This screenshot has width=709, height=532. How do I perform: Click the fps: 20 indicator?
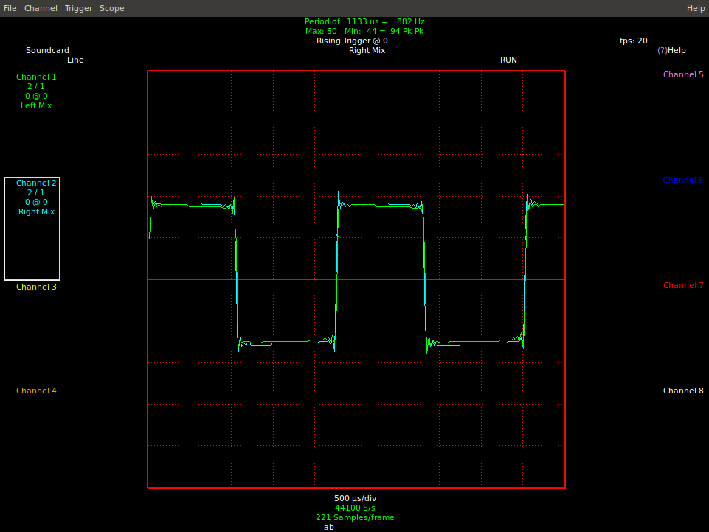pos(634,41)
